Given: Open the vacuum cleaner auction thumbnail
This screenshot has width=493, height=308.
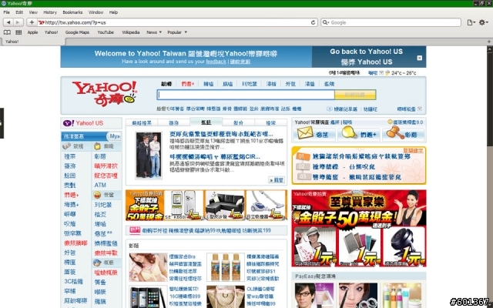Looking at the screenshot, I should click(266, 205).
